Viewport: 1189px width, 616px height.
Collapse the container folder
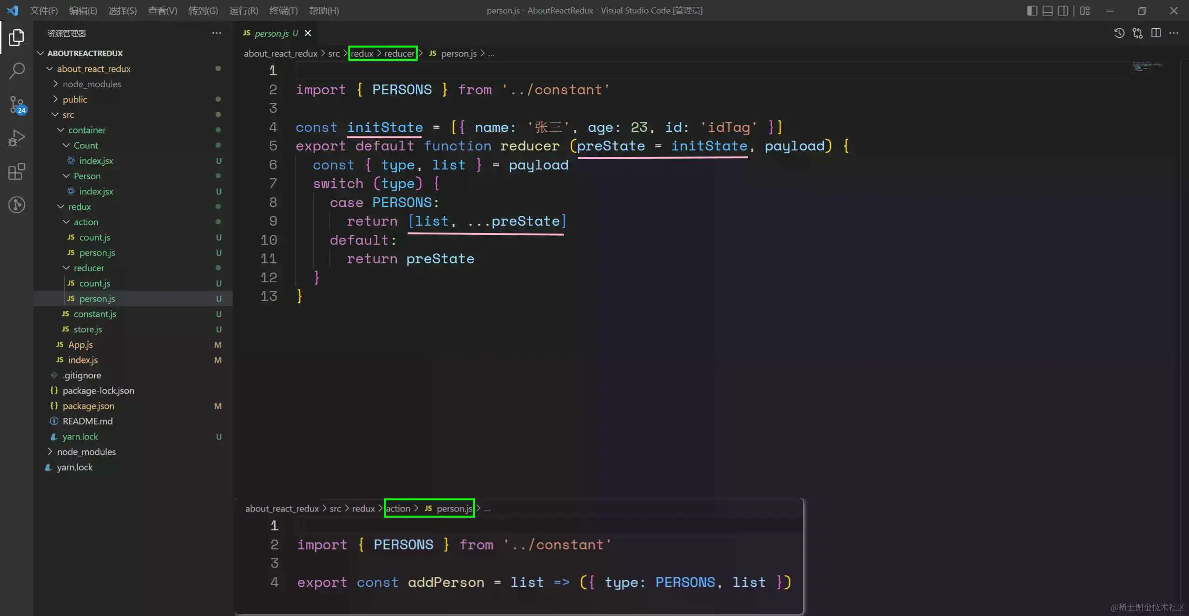pos(61,130)
